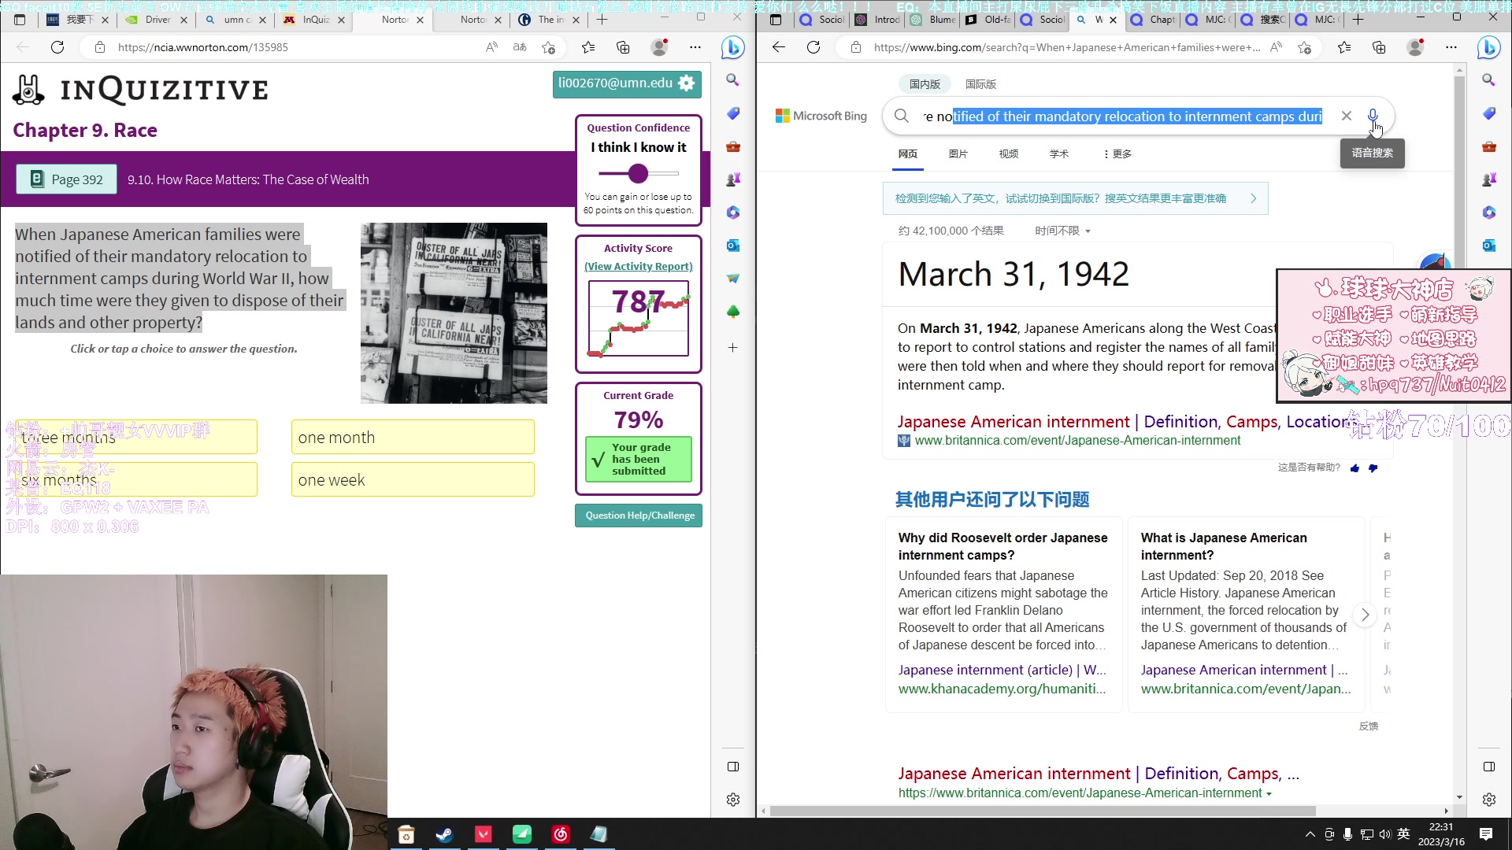Show hidden tray icons chevron
1512x850 pixels.
1310,834
